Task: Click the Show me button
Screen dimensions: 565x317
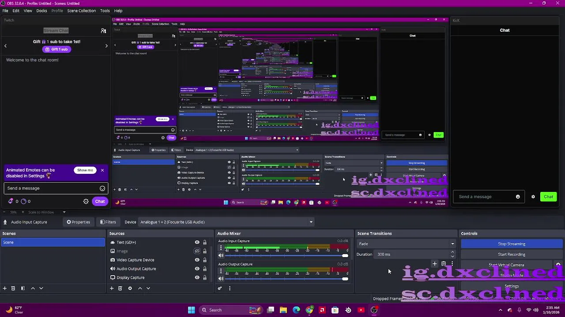Action: point(85,170)
